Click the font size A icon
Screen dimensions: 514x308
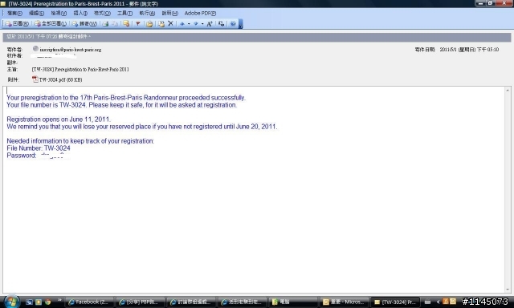coord(210,23)
